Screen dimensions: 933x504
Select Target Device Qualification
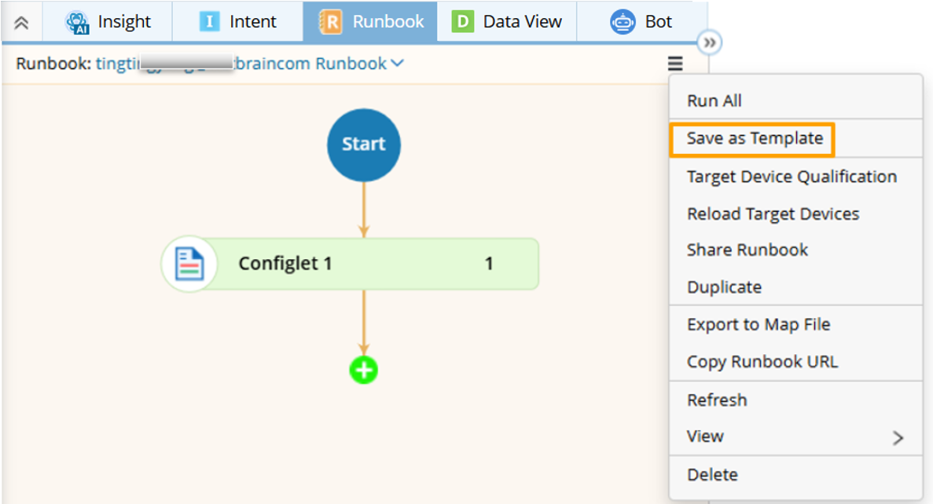791,177
